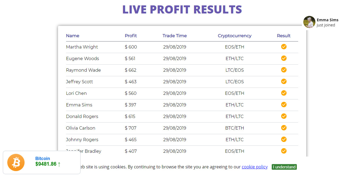Accept cookies with I understand button
The height and width of the screenshot is (177, 364).
pyautogui.click(x=284, y=167)
